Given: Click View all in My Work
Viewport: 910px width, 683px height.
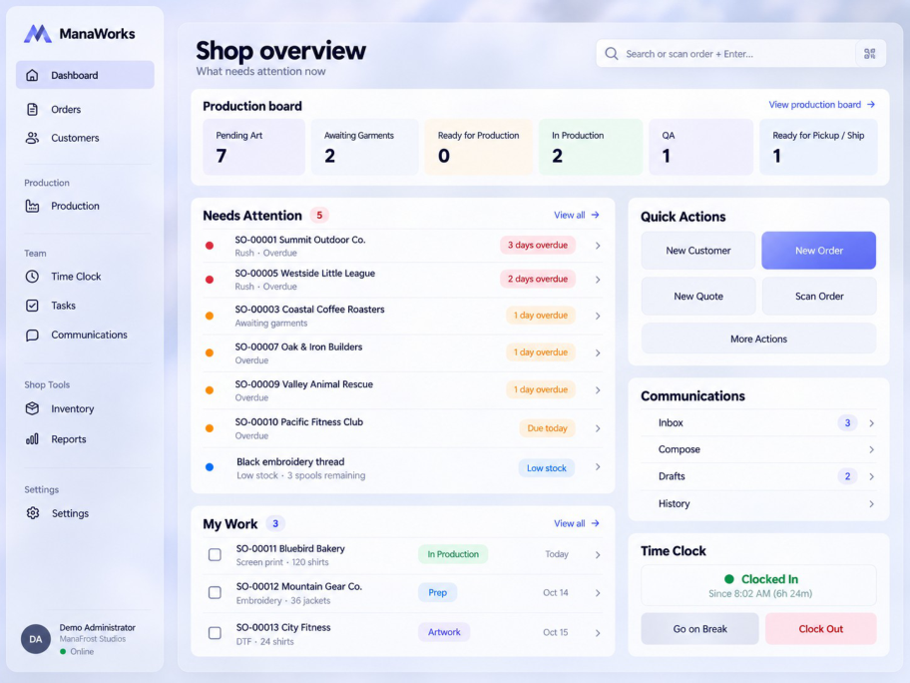Looking at the screenshot, I should click(x=577, y=523).
